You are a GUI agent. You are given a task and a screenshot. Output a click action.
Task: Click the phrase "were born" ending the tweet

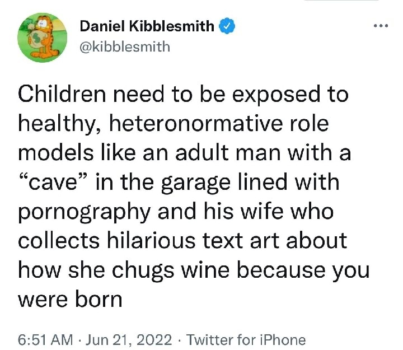coord(70,300)
